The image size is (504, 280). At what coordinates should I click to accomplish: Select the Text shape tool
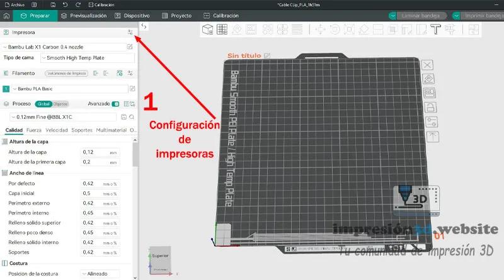click(435, 29)
